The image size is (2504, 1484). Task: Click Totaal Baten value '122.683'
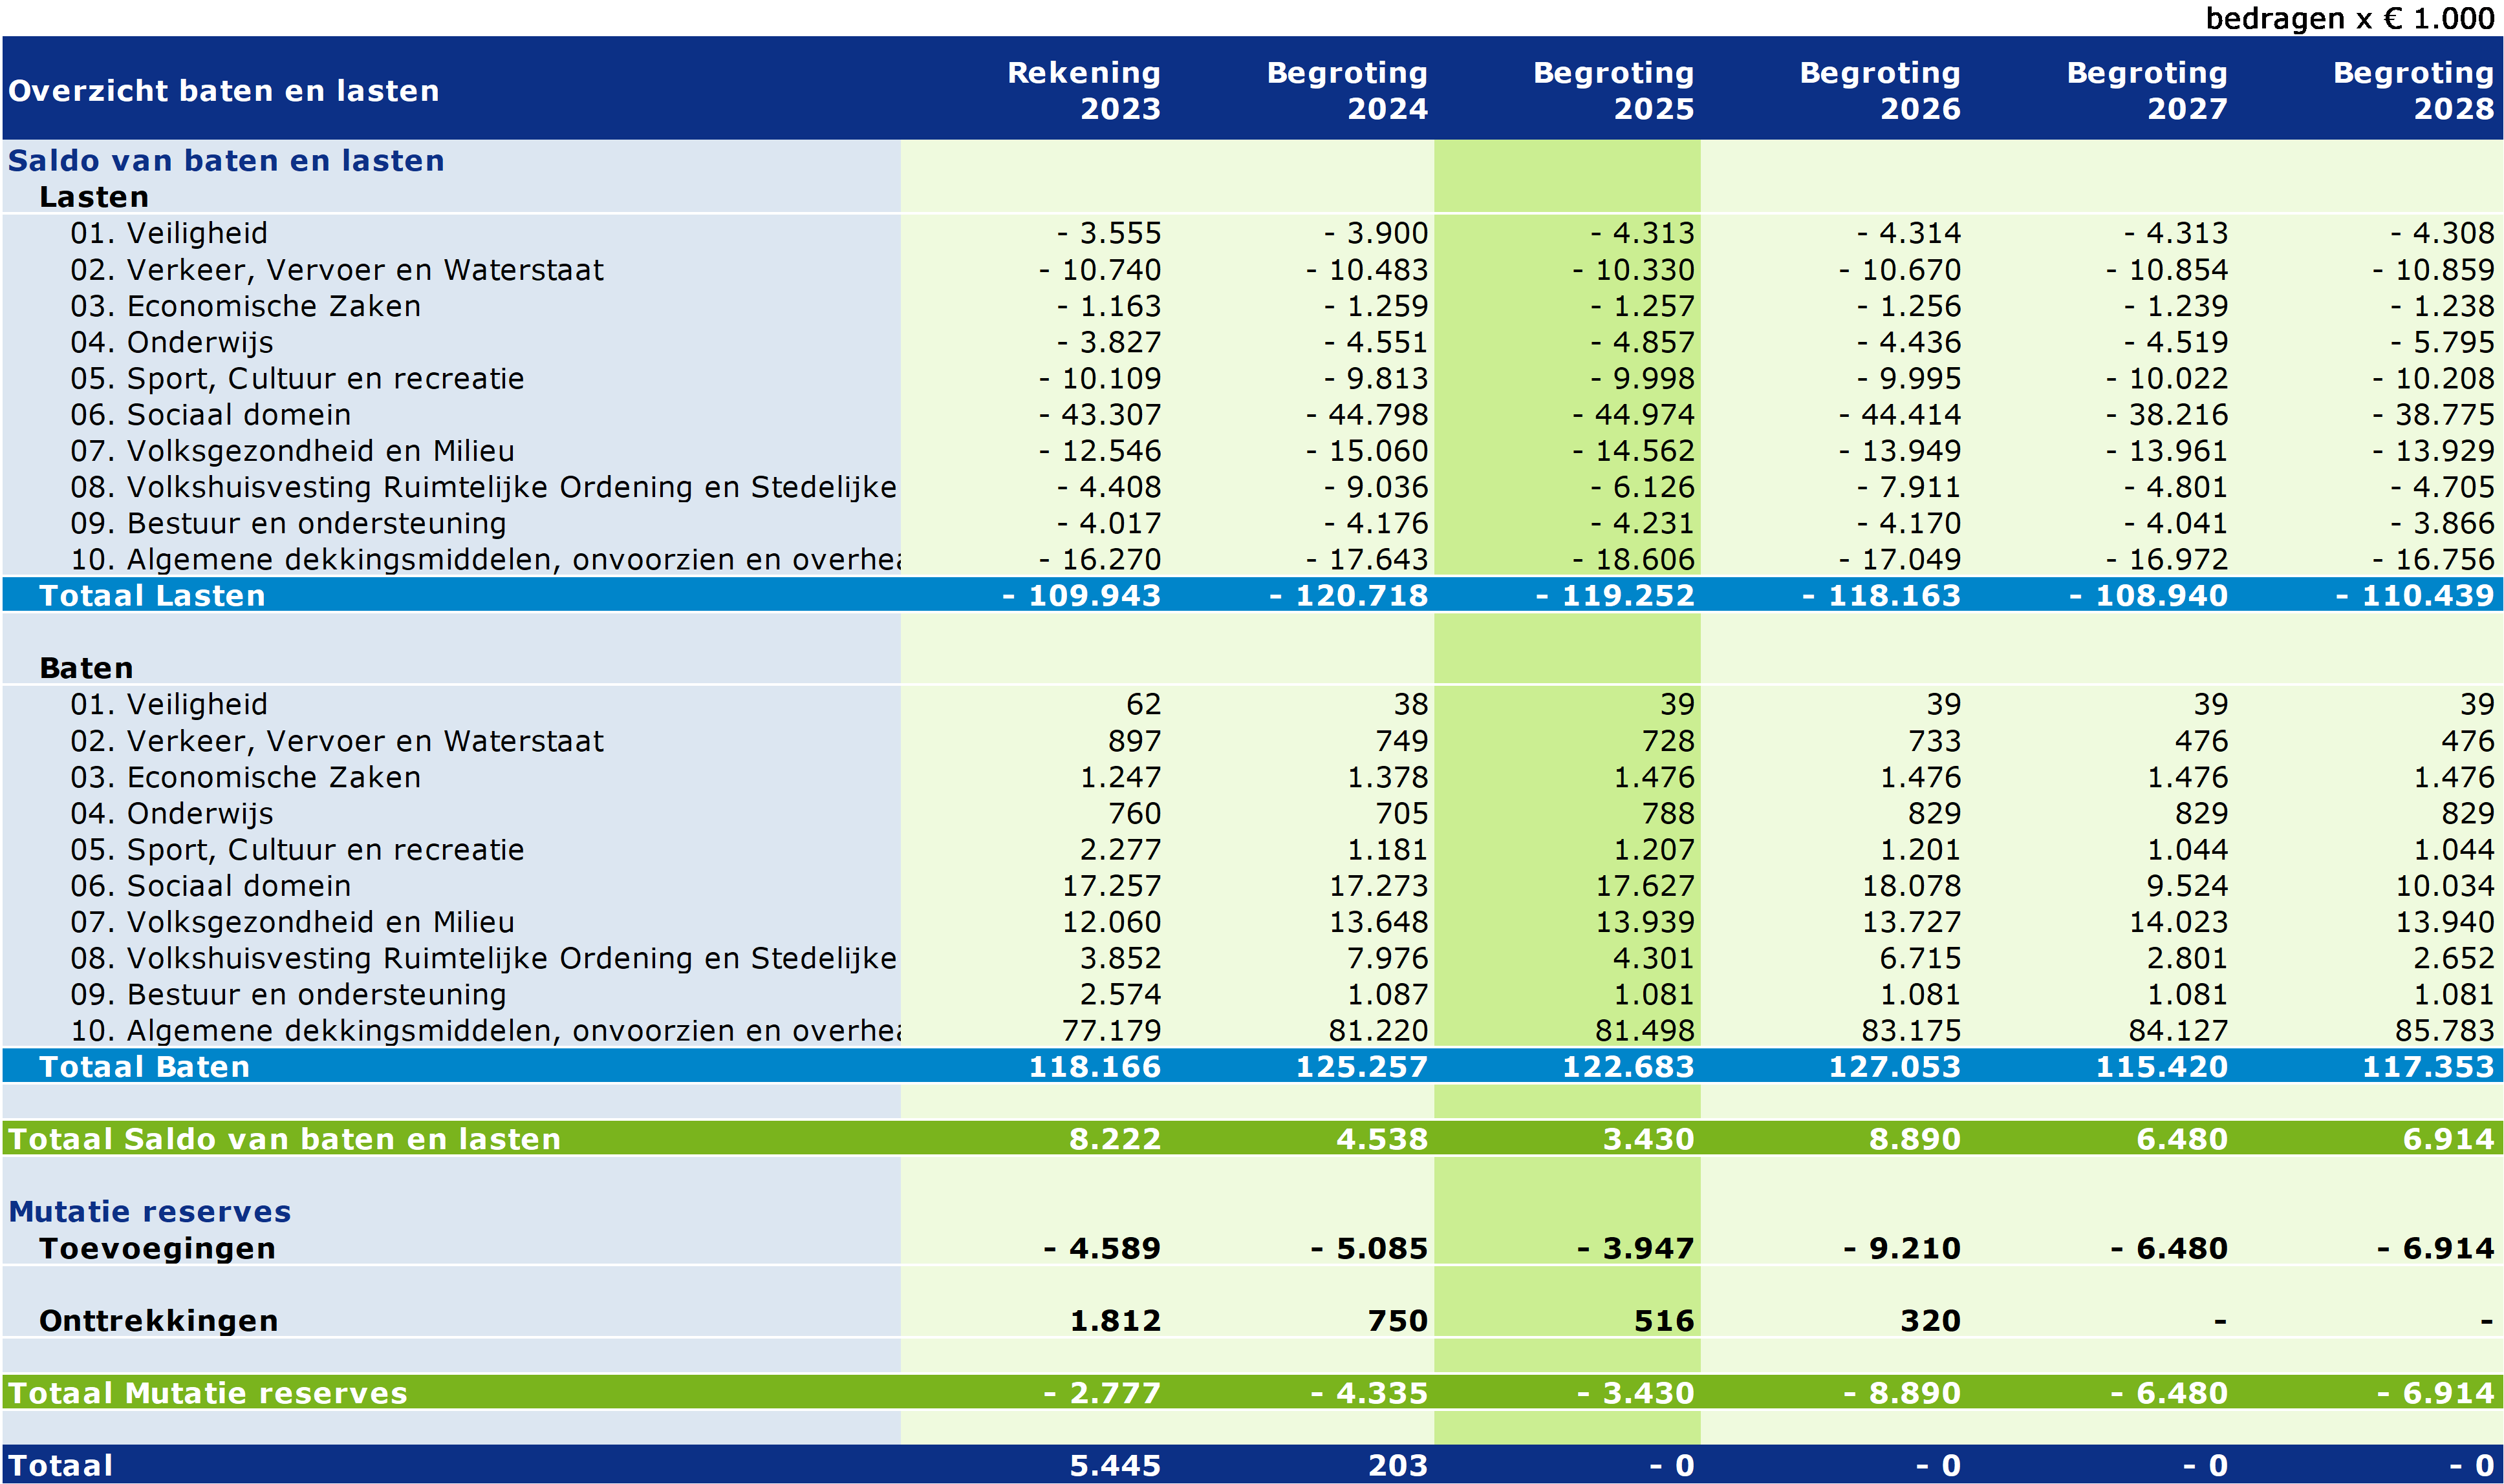(x=1628, y=1067)
